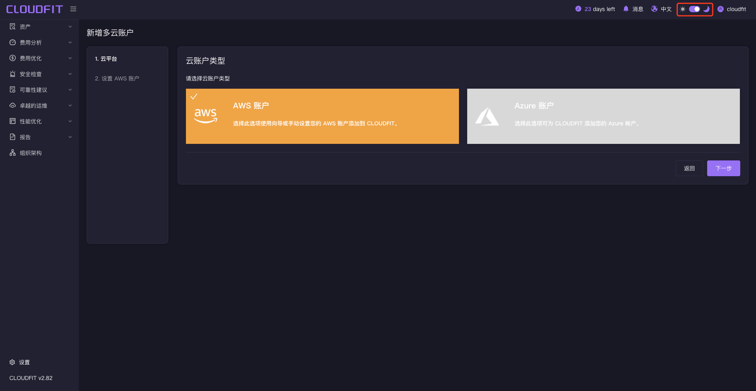This screenshot has width=756, height=391.
Task: Click the 组织架构 hierarchy icon
Action: [x=13, y=153]
